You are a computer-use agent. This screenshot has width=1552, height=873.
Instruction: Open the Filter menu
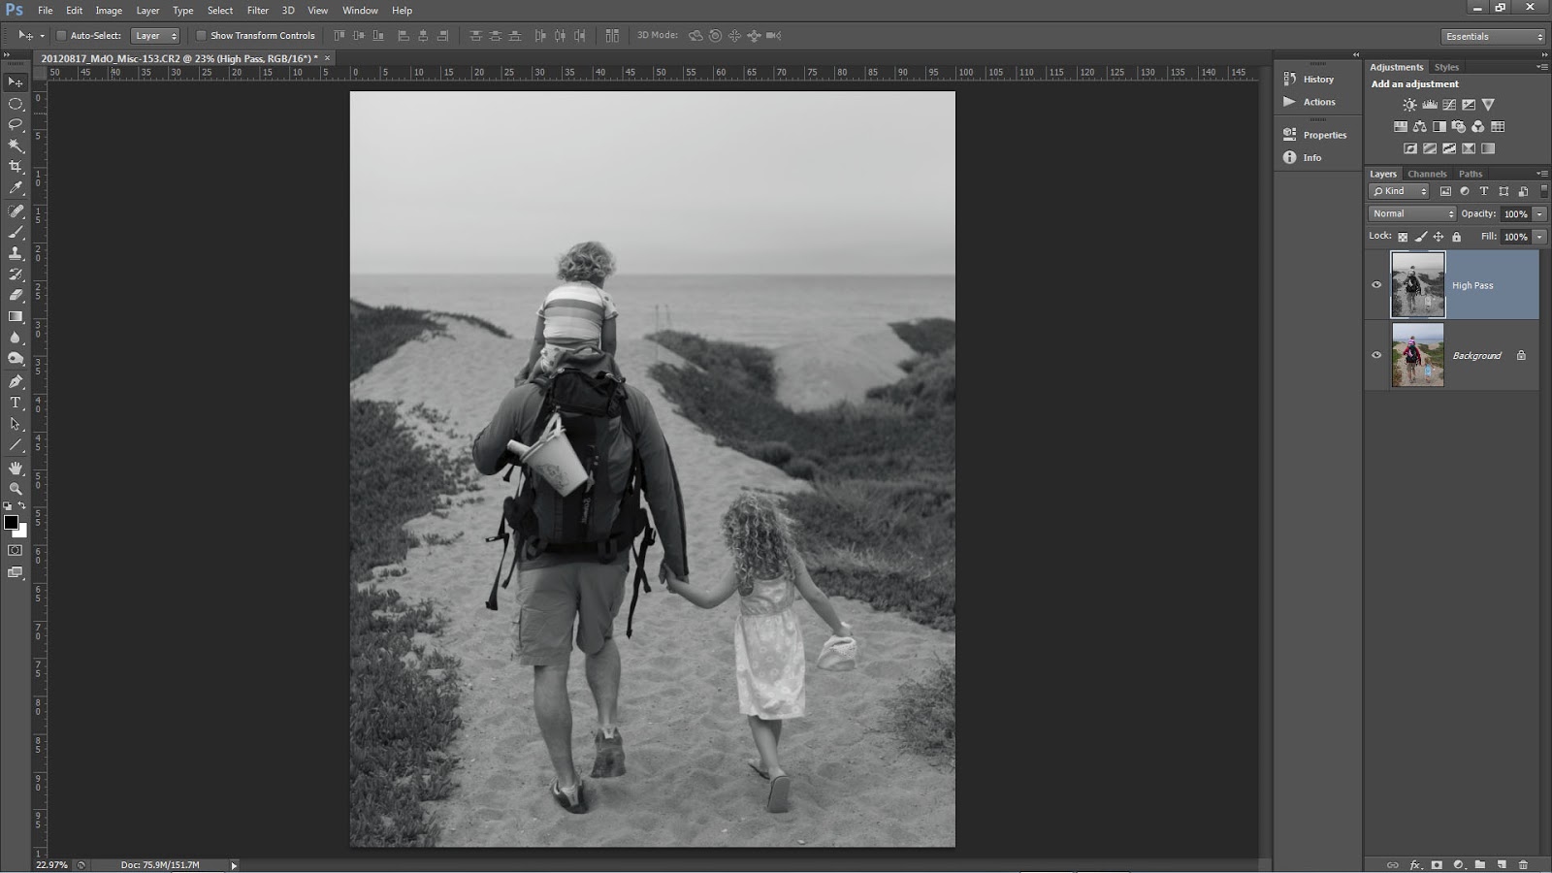258,10
